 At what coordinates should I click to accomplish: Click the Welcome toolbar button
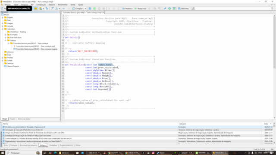coord(183,9)
